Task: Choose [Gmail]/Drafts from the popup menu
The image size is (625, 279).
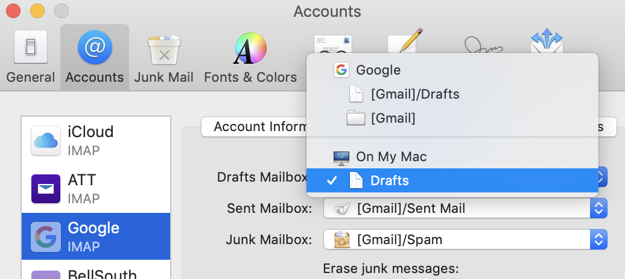Action: pyautogui.click(x=452, y=94)
